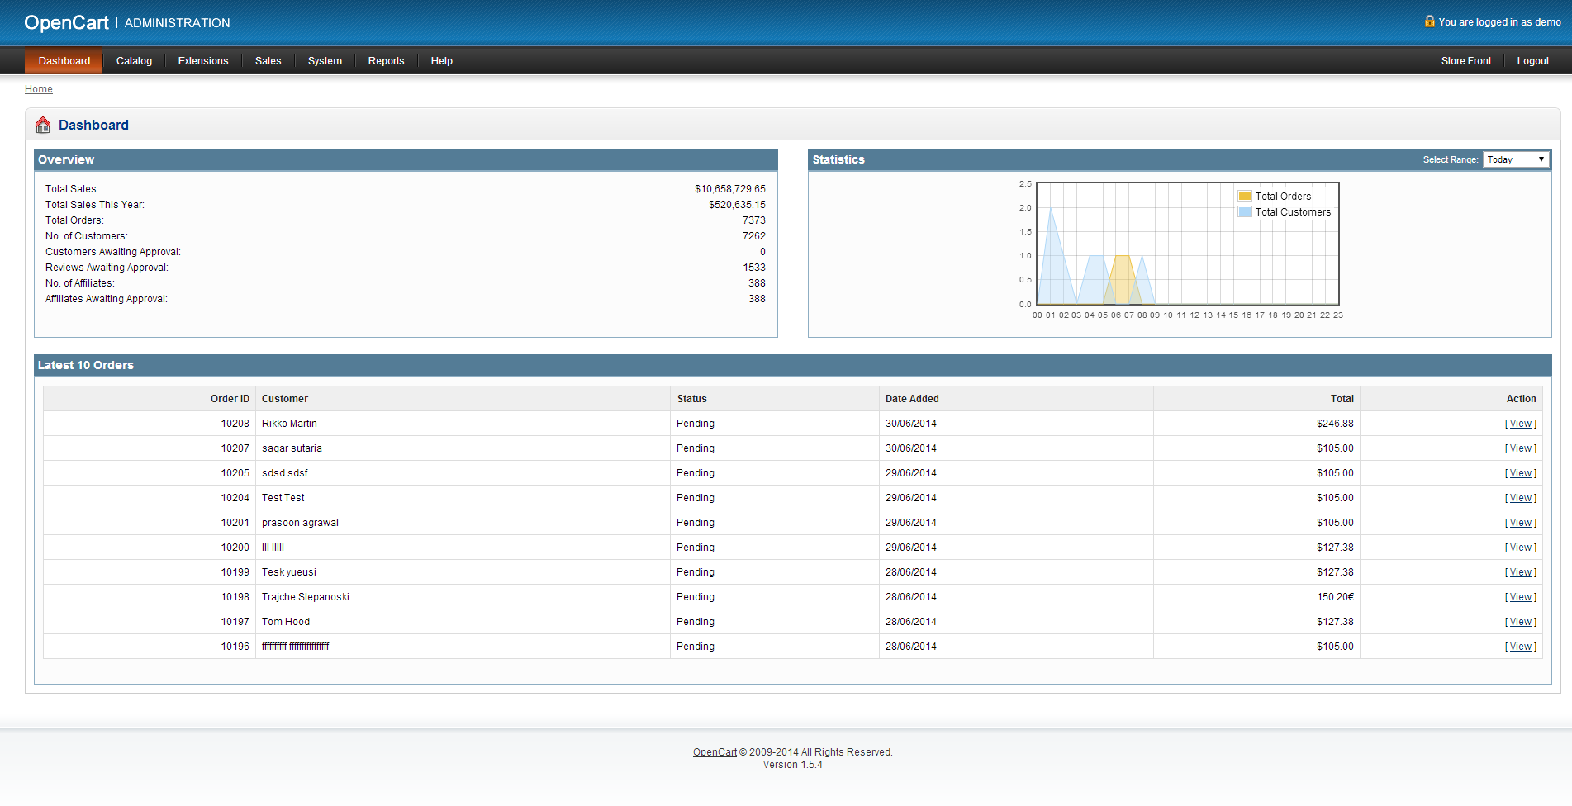This screenshot has height=806, width=1572.
Task: Click Total Orders count 7373
Action: click(x=754, y=220)
